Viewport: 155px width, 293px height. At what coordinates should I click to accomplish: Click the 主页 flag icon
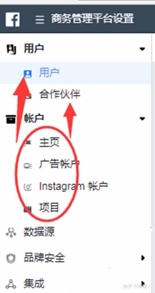(x=28, y=143)
